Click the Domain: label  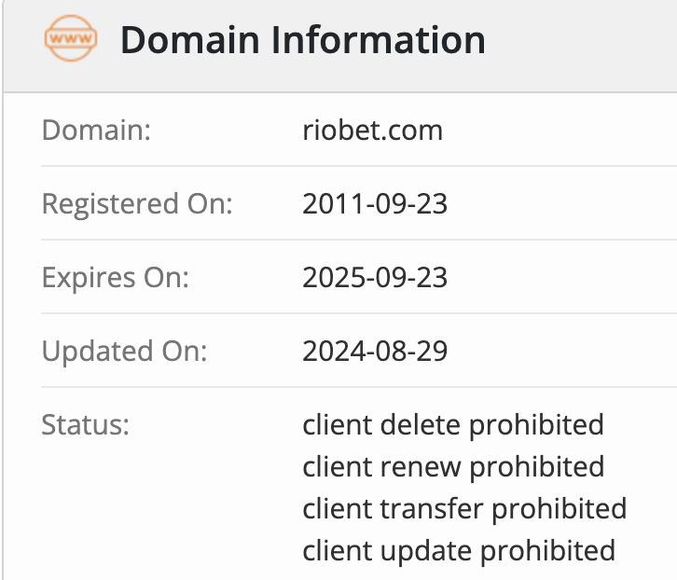tap(96, 130)
